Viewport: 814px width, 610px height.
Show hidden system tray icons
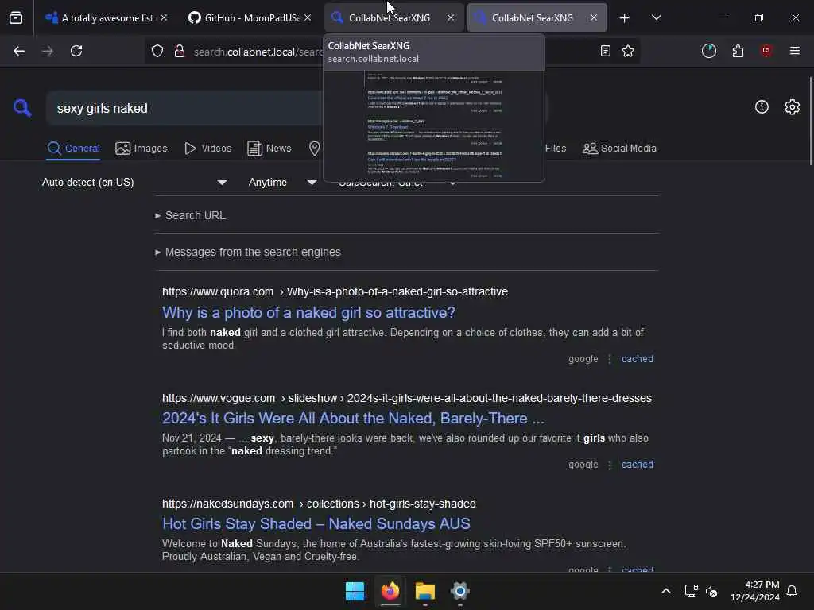point(666,591)
